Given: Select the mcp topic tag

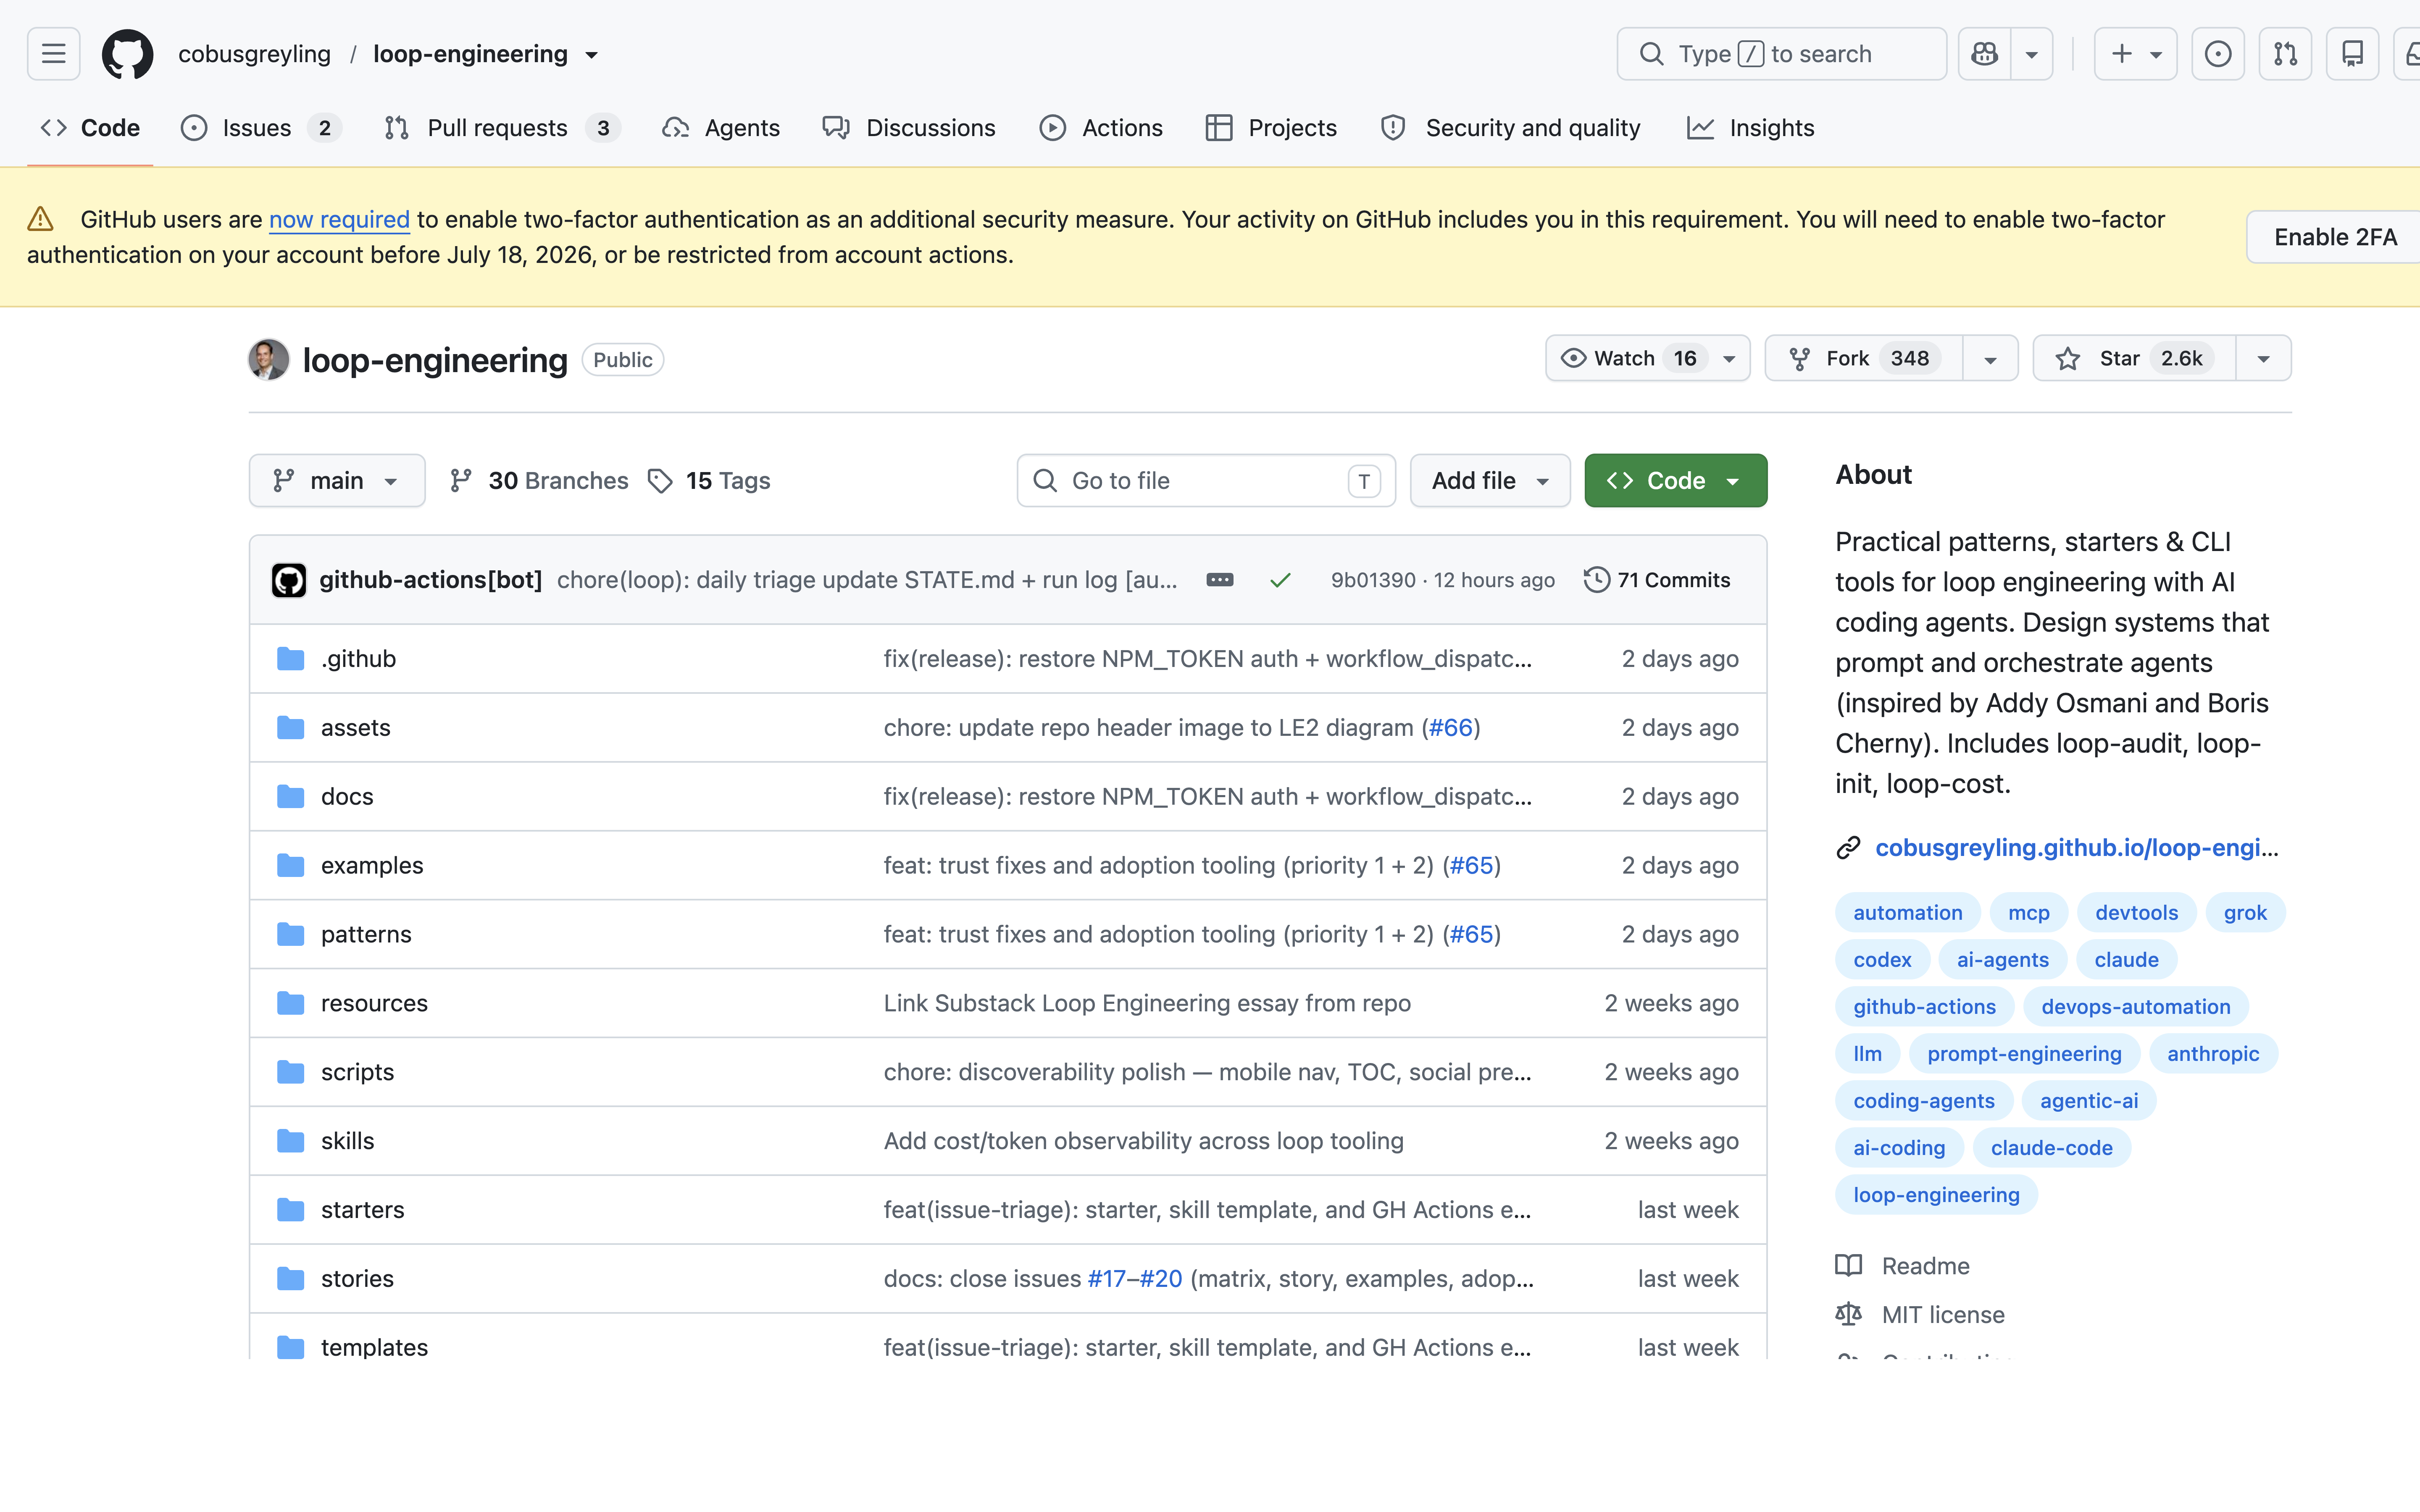Looking at the screenshot, I should [2028, 913].
